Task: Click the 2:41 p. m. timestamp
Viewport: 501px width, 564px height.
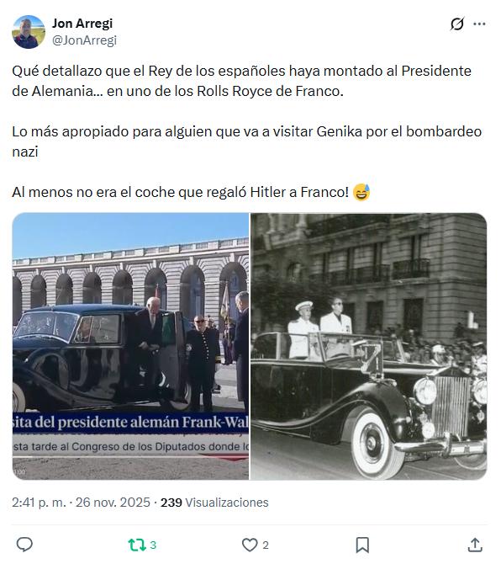Action: (x=39, y=503)
